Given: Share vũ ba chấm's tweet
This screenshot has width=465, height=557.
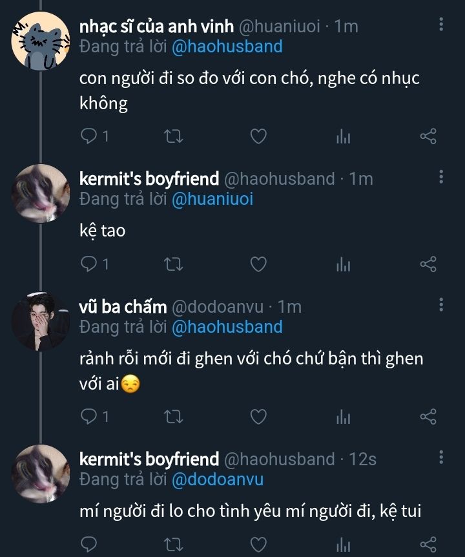Looking at the screenshot, I should pos(428,417).
